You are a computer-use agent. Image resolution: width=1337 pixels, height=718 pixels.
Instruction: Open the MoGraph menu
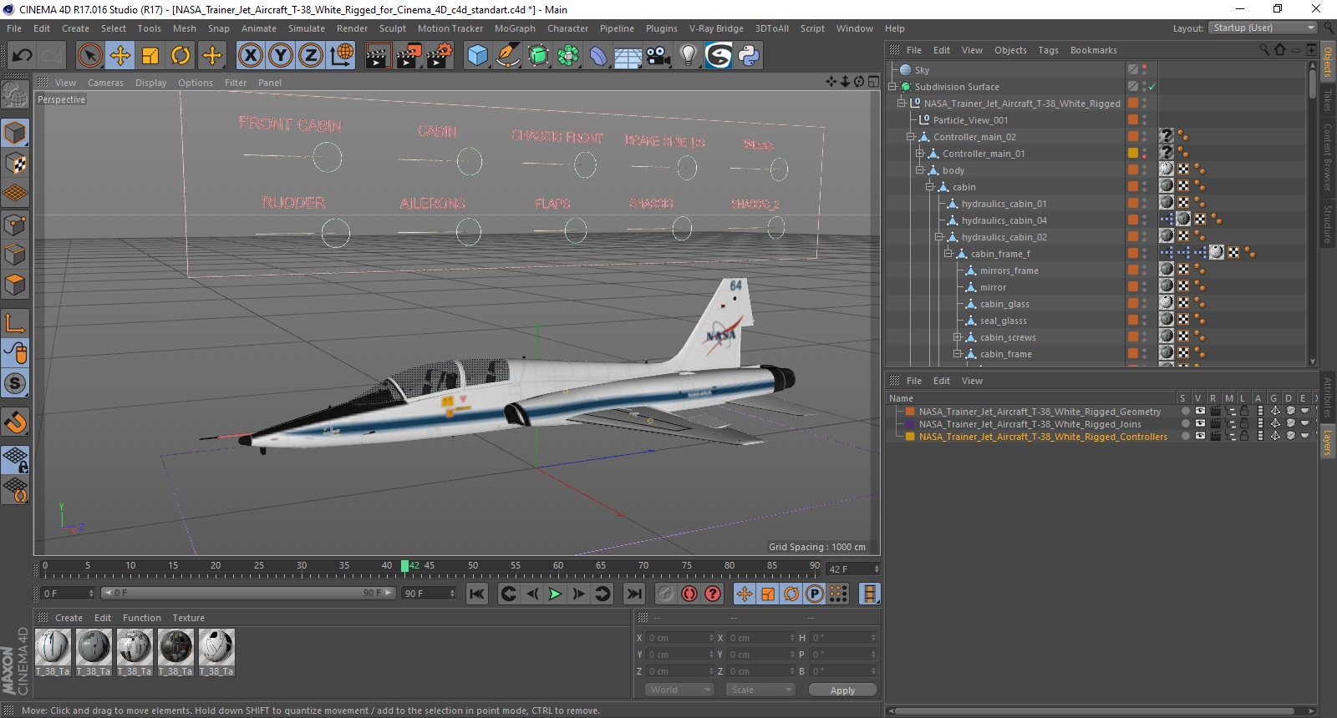[x=515, y=28]
